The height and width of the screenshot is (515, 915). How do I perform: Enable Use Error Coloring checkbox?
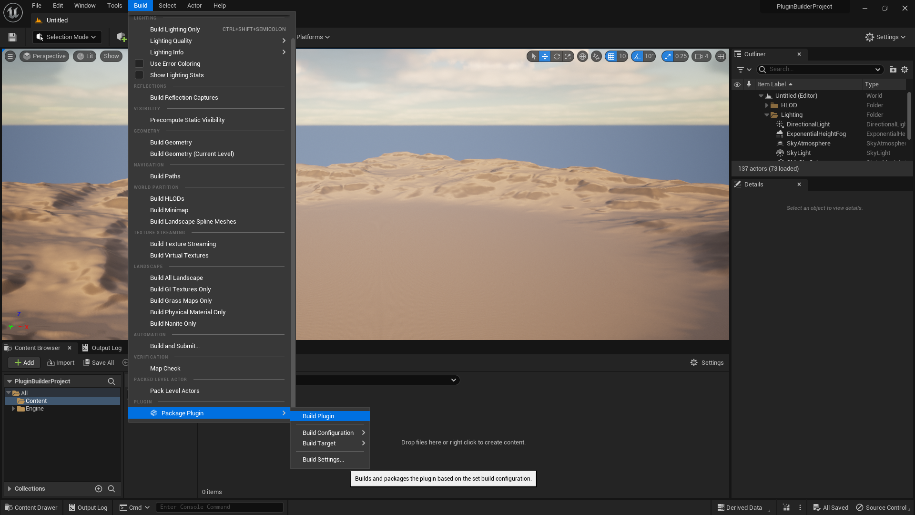coord(139,63)
